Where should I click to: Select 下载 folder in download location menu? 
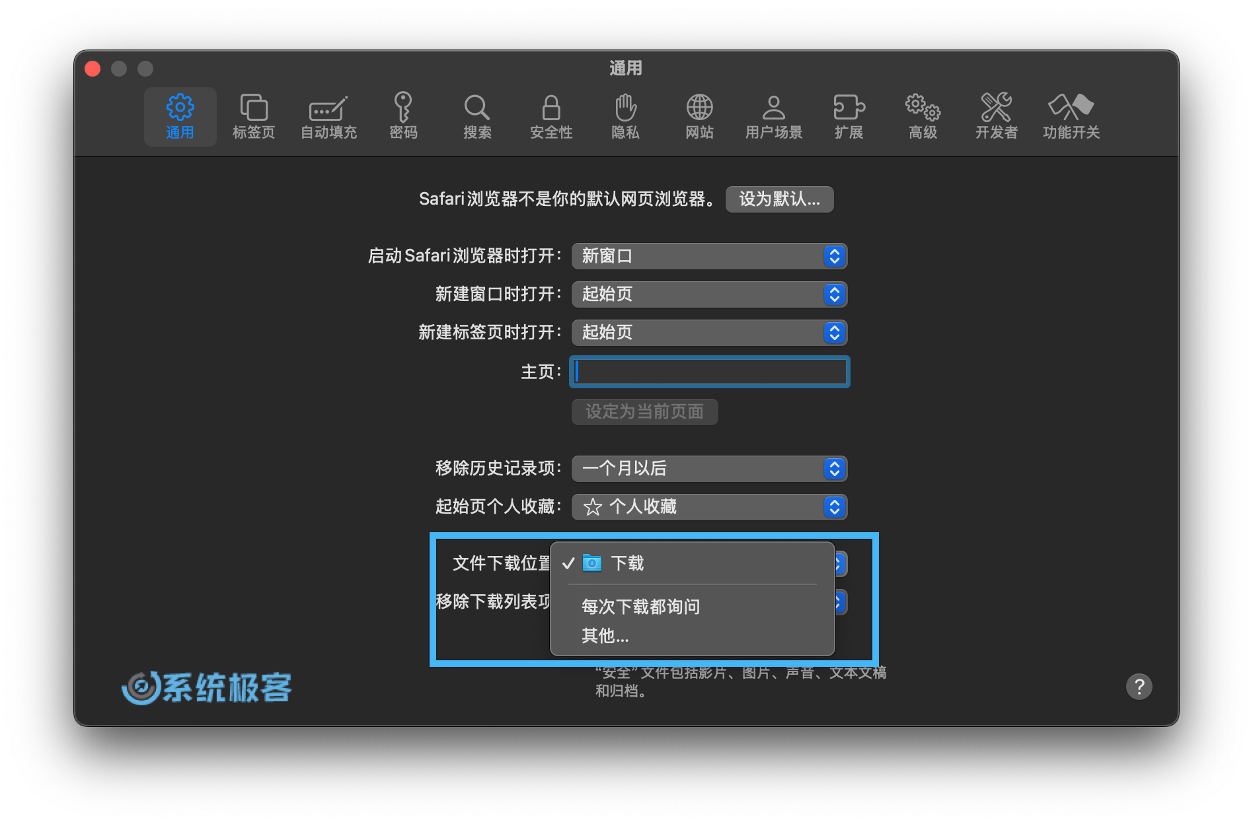tap(692, 563)
